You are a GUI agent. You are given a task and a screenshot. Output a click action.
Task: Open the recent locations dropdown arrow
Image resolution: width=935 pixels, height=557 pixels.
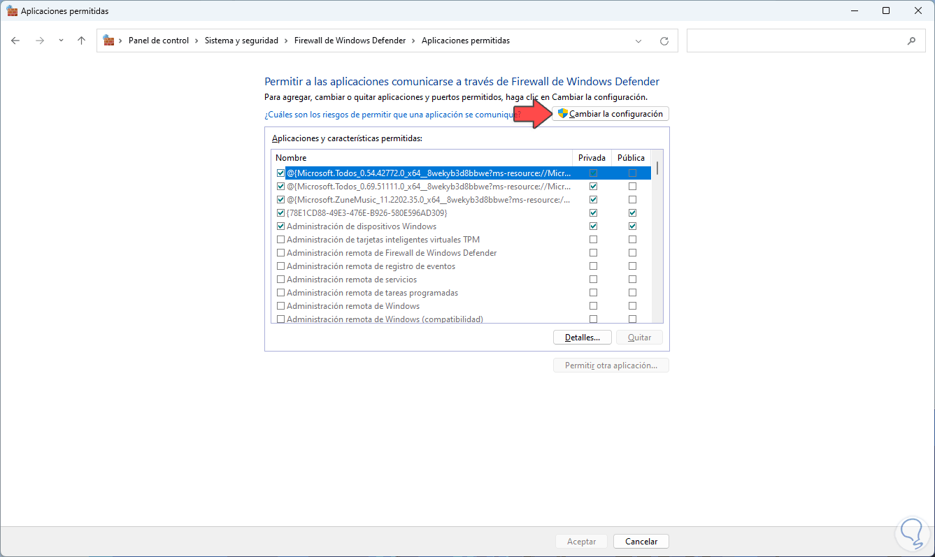coord(61,41)
